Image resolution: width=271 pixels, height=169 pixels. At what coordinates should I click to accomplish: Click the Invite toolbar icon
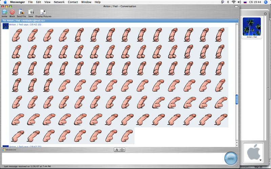[x=4, y=12]
